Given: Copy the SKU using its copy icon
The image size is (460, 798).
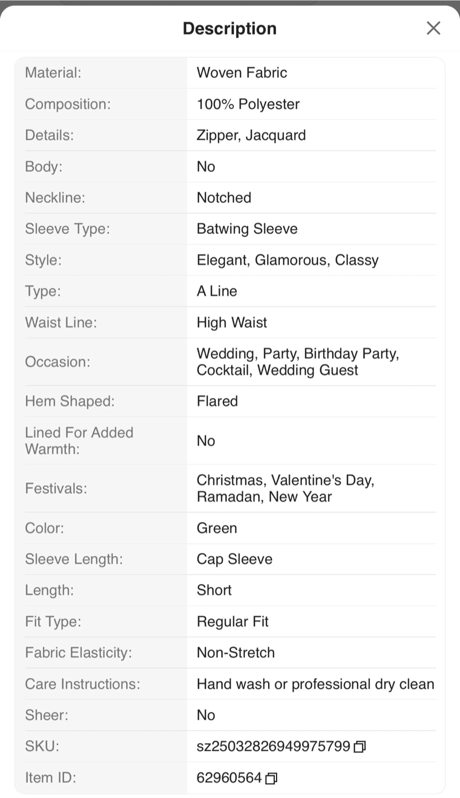Looking at the screenshot, I should pos(360,746).
